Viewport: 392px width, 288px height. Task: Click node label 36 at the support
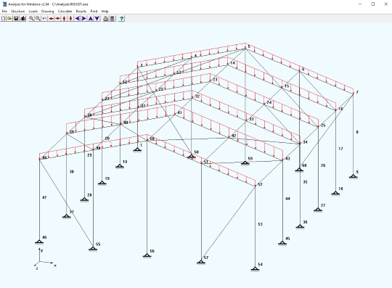(x=305, y=222)
